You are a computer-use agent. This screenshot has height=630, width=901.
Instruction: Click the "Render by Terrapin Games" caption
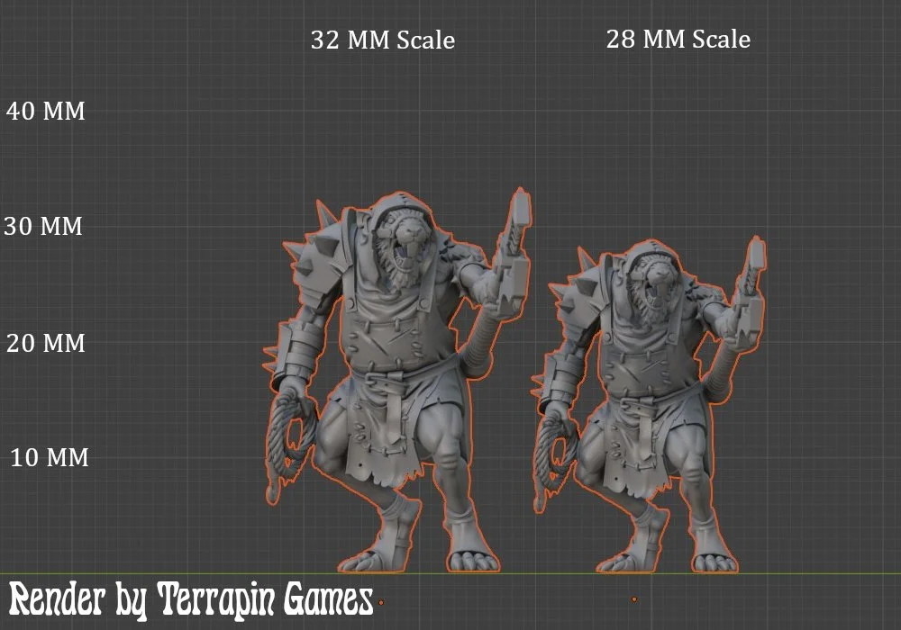click(191, 600)
